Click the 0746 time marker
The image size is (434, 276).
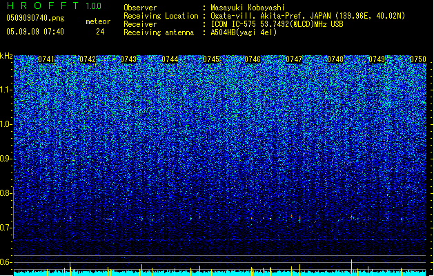click(253, 59)
